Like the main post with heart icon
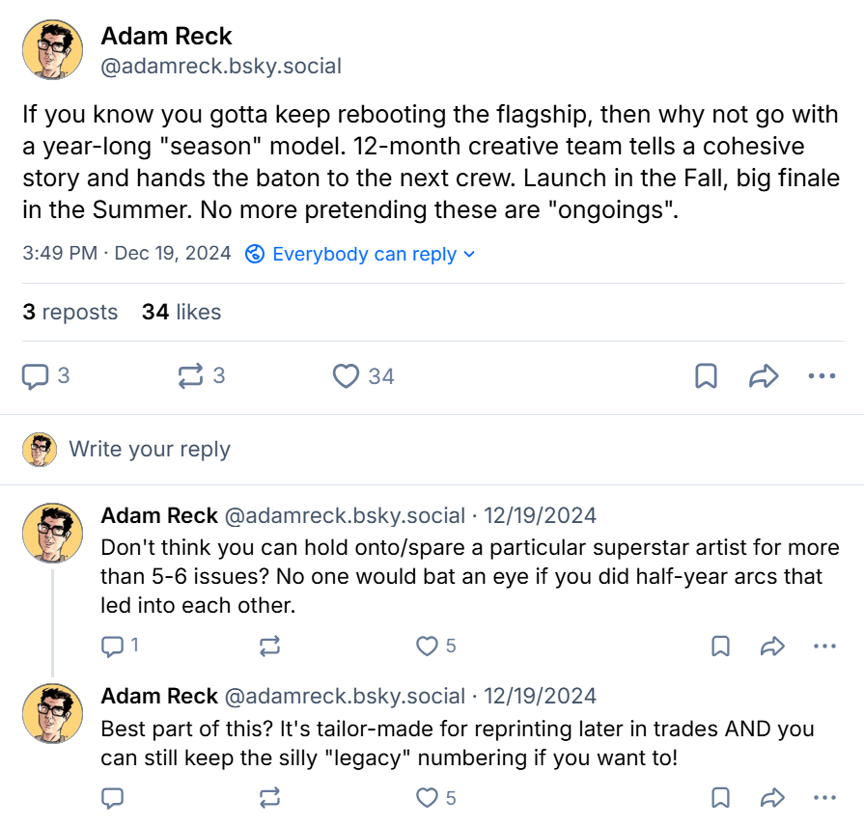 [x=346, y=376]
